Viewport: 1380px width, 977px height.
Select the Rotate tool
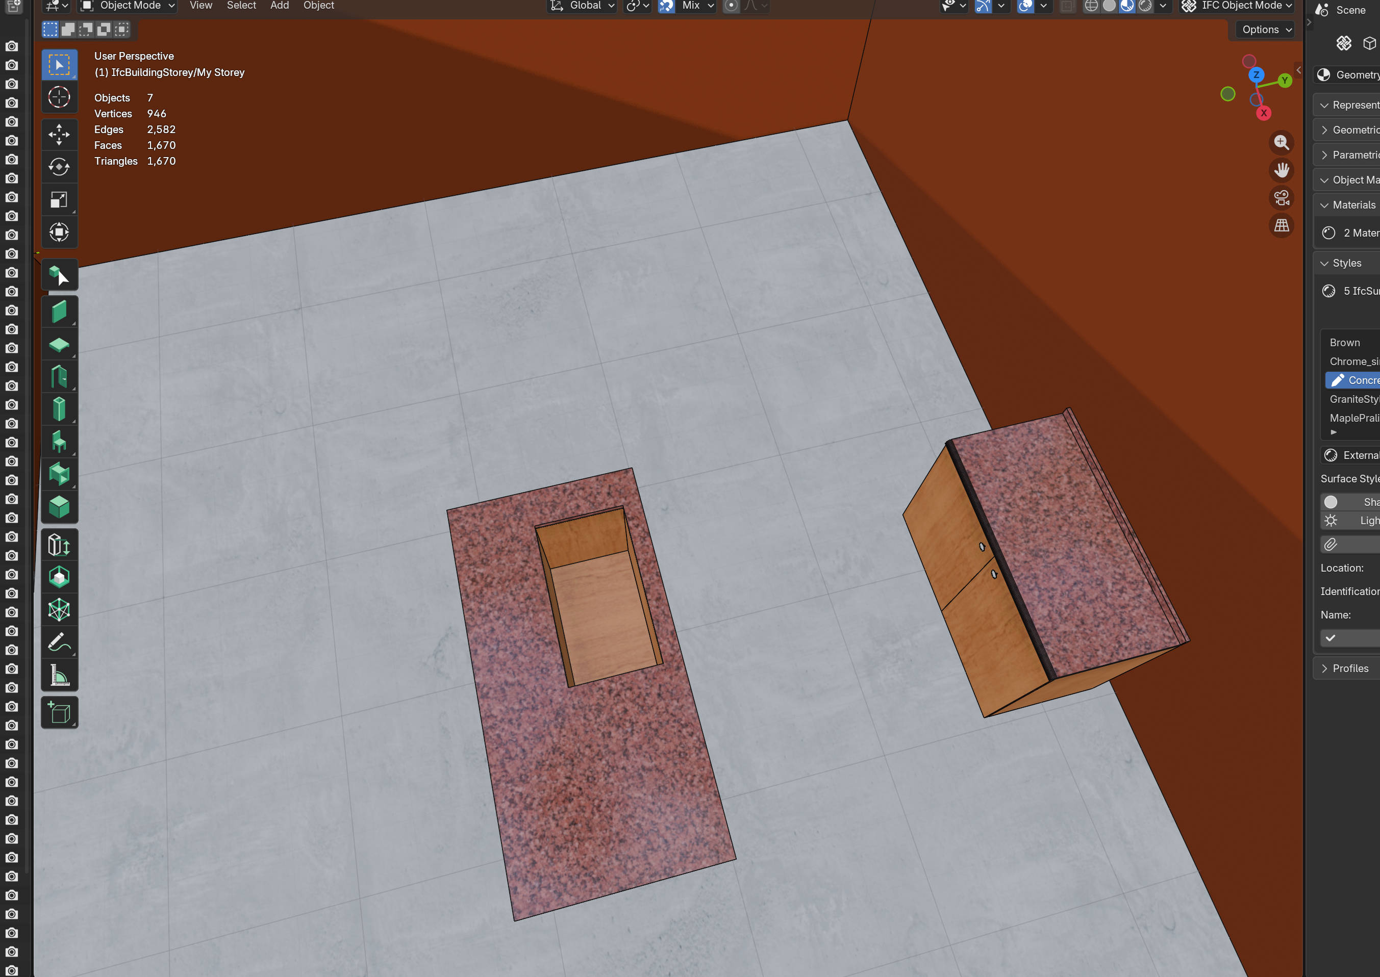(59, 167)
